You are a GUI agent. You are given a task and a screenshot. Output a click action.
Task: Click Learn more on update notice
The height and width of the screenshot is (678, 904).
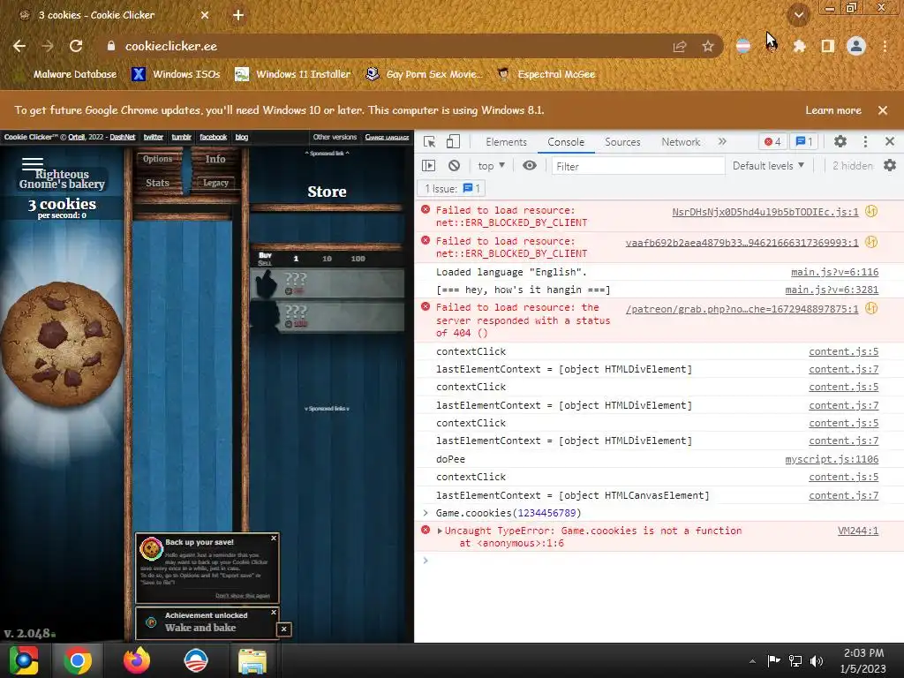click(x=833, y=110)
